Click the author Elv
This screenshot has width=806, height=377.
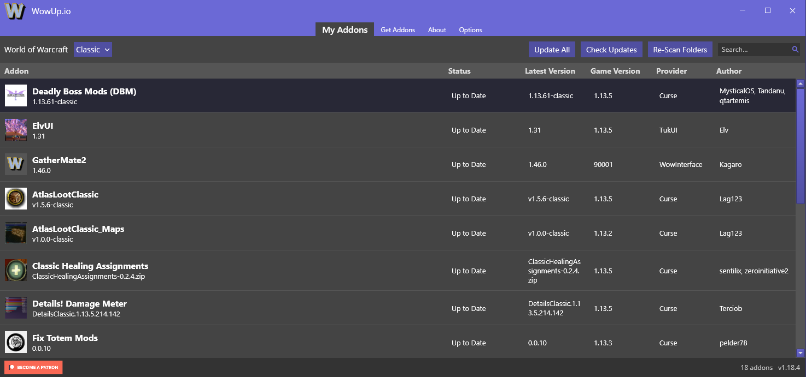point(724,130)
